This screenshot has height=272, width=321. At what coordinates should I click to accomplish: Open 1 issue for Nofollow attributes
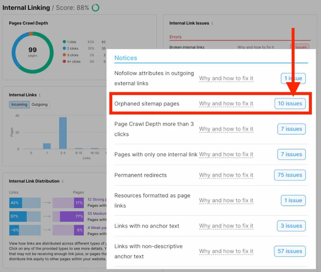coord(293,78)
